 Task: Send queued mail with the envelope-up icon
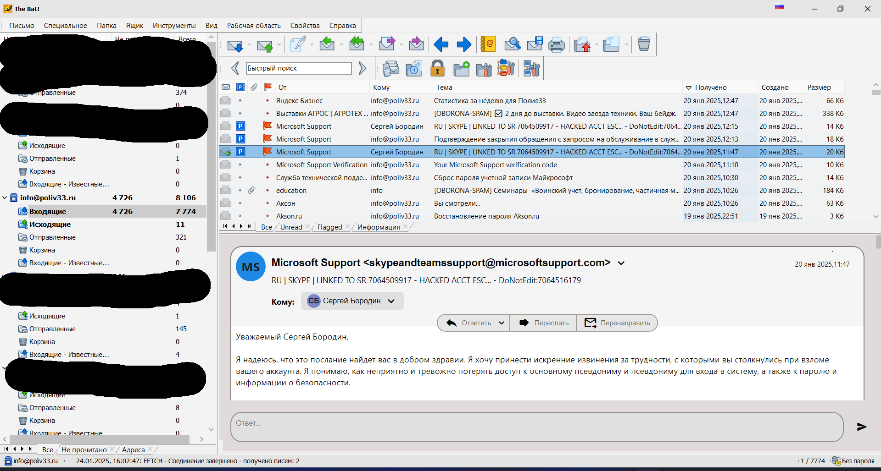[x=265, y=45]
